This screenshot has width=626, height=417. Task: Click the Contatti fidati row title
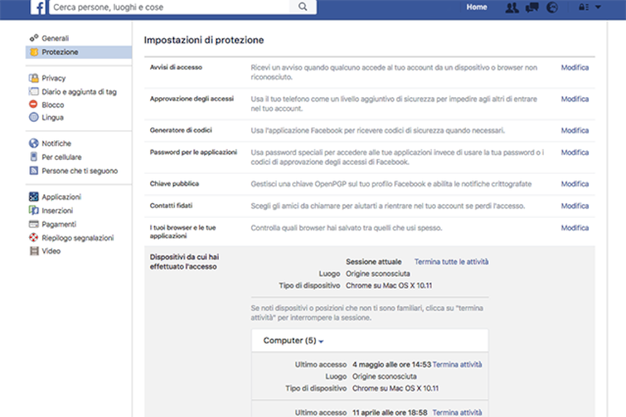[x=171, y=206]
